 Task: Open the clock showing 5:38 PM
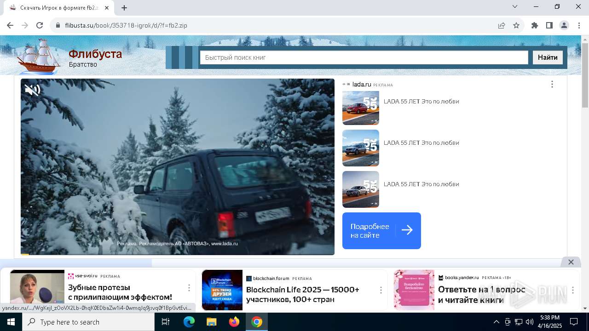click(x=550, y=322)
